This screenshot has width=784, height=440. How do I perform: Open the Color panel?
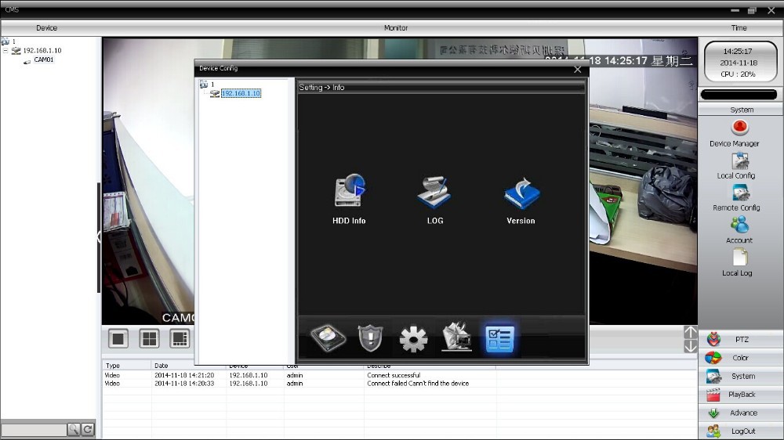pyautogui.click(x=741, y=358)
